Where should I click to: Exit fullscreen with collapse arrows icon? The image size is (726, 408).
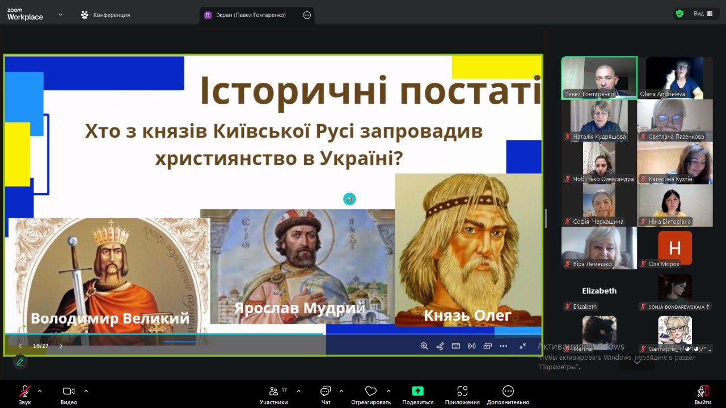(x=522, y=346)
